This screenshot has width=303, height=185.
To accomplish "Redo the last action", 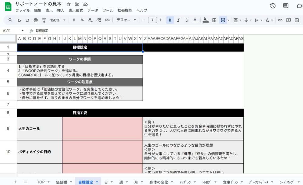I will (27, 20).
